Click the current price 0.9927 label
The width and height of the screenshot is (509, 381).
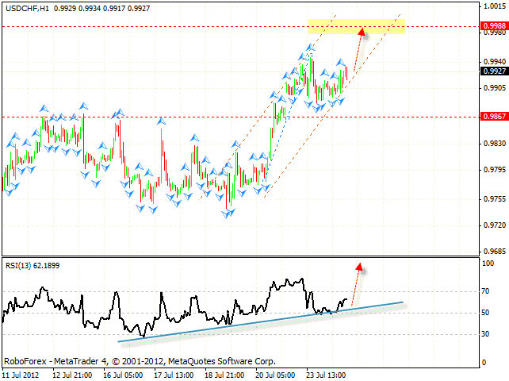point(495,71)
